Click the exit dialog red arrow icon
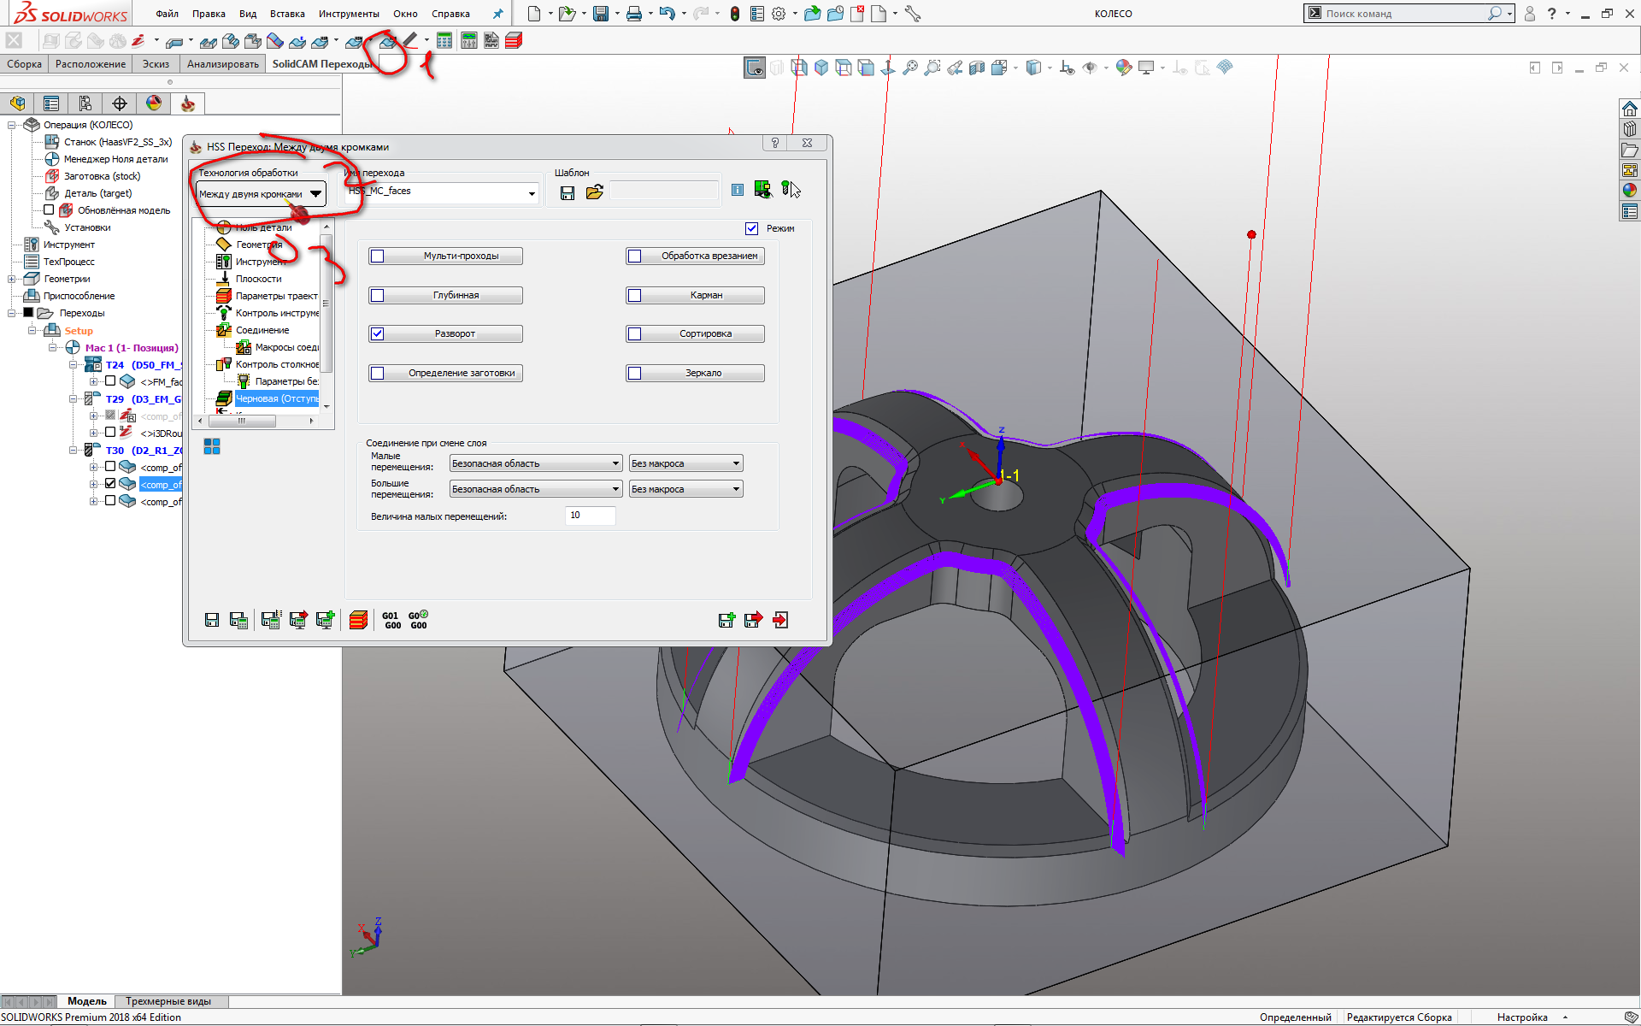The height and width of the screenshot is (1026, 1641). [780, 620]
